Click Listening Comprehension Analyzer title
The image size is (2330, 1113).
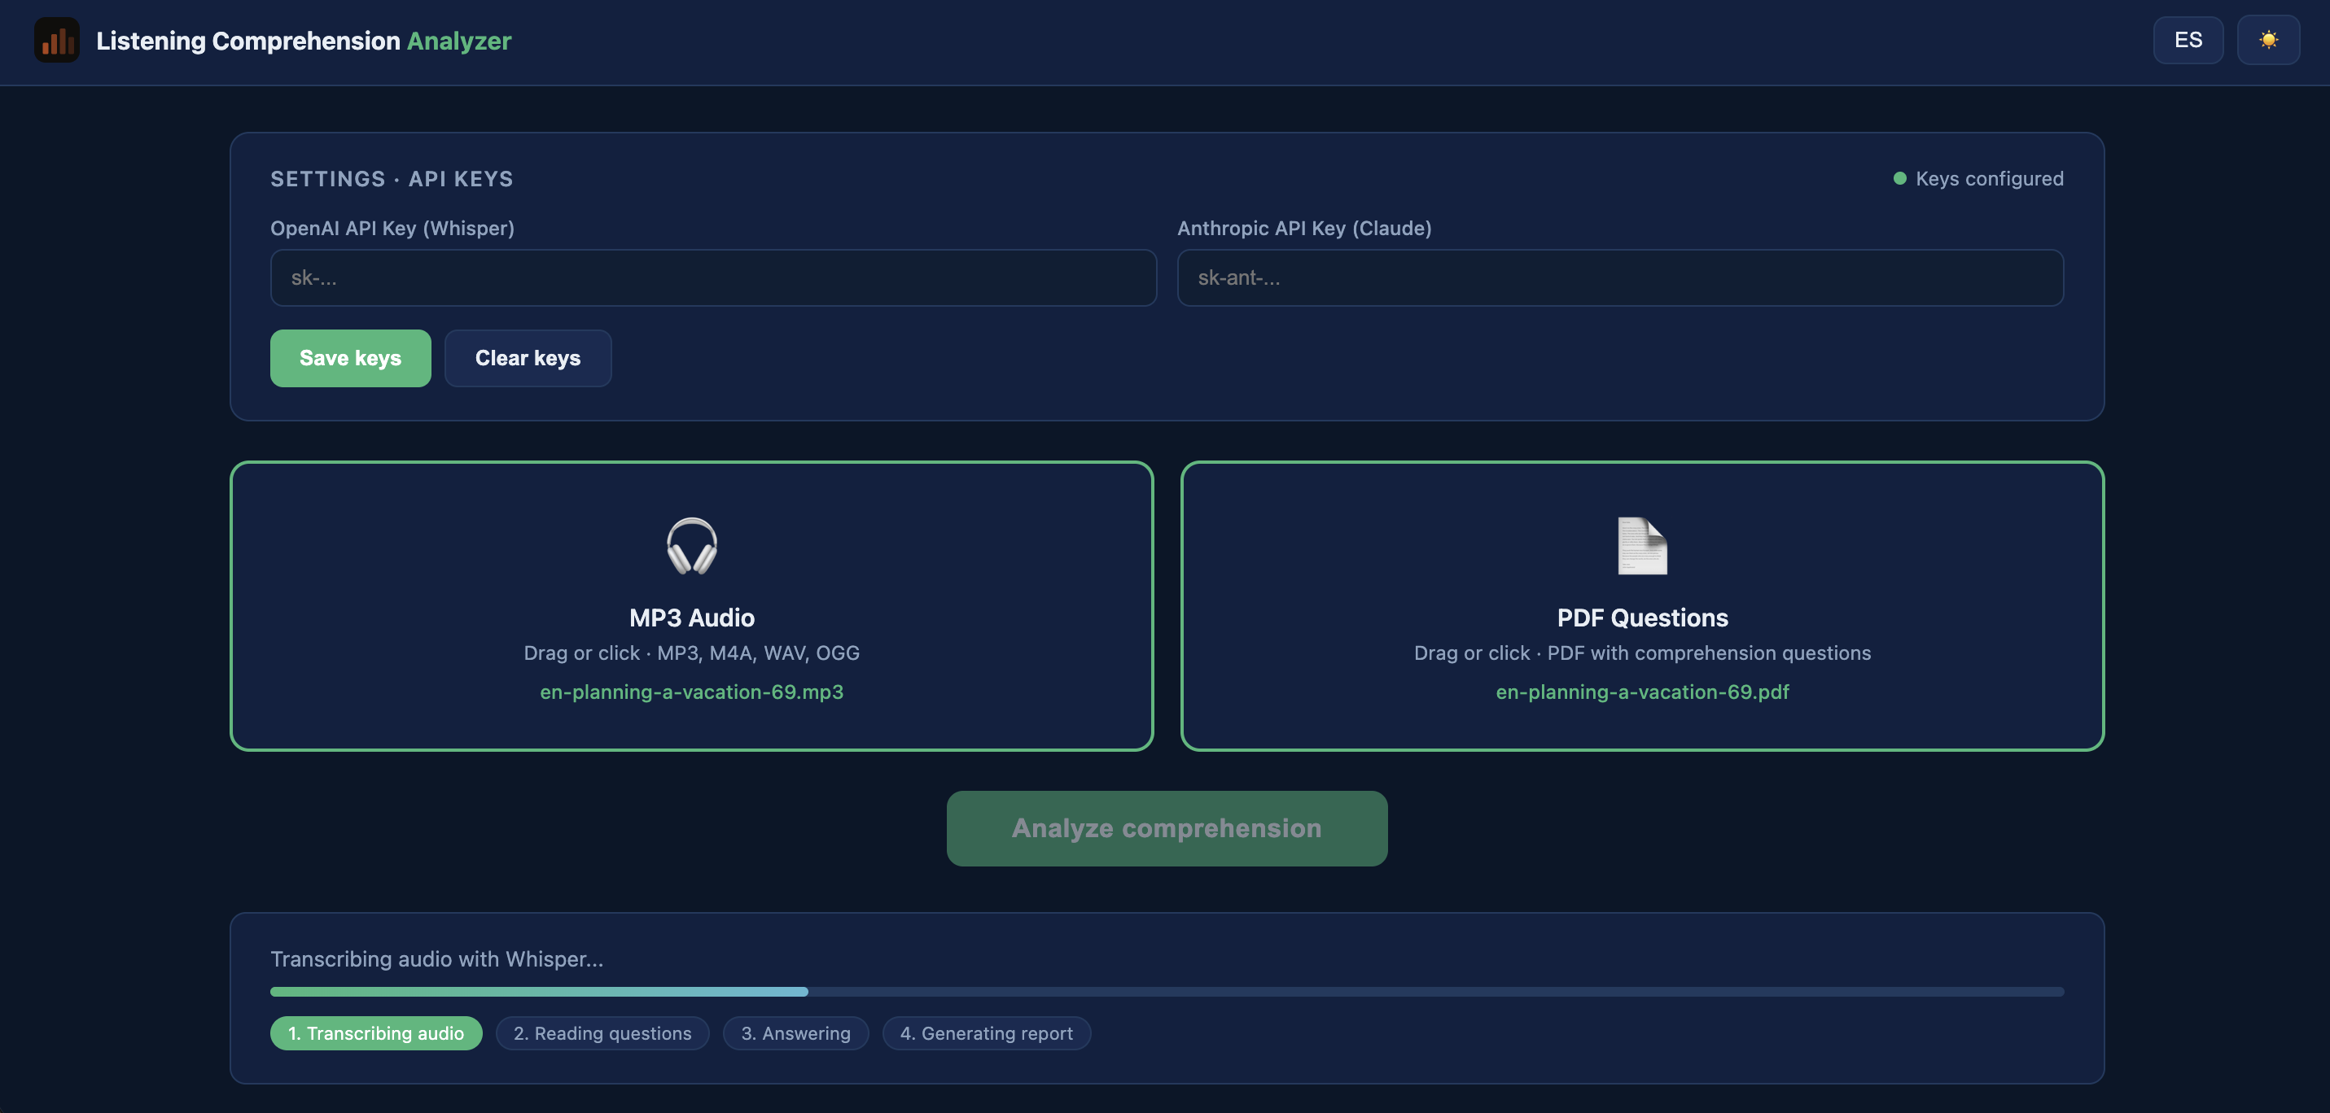(303, 41)
